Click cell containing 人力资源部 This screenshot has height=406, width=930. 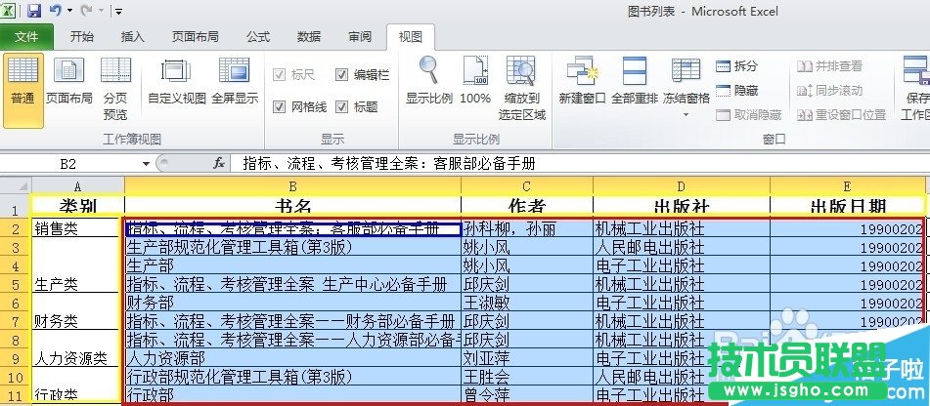293,358
